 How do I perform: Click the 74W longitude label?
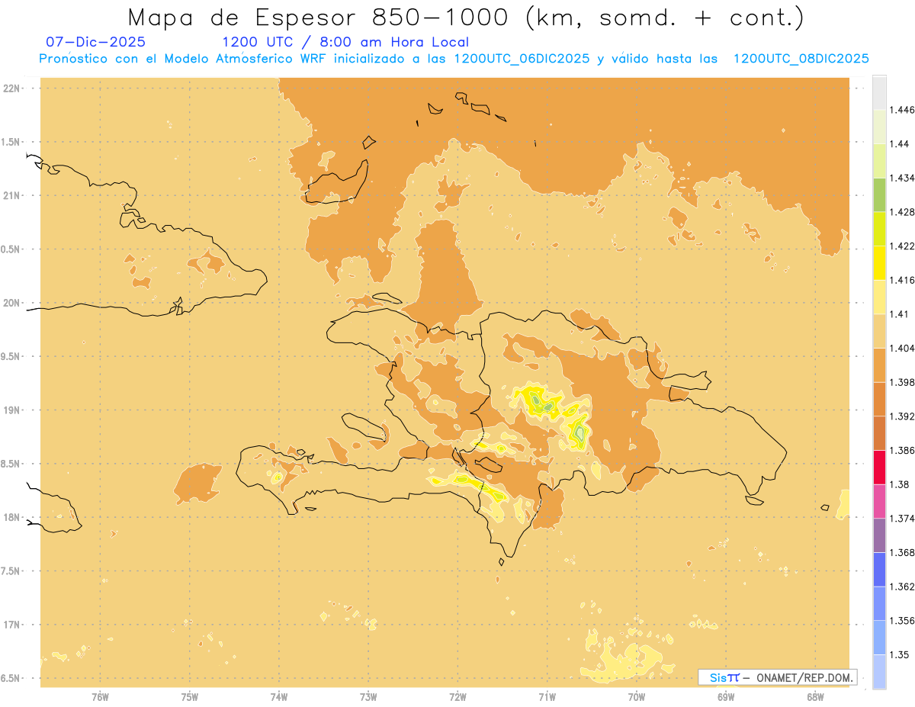[279, 696]
